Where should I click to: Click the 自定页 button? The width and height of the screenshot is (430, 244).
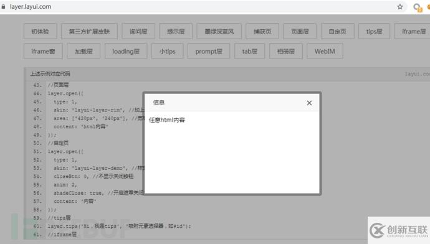point(338,32)
